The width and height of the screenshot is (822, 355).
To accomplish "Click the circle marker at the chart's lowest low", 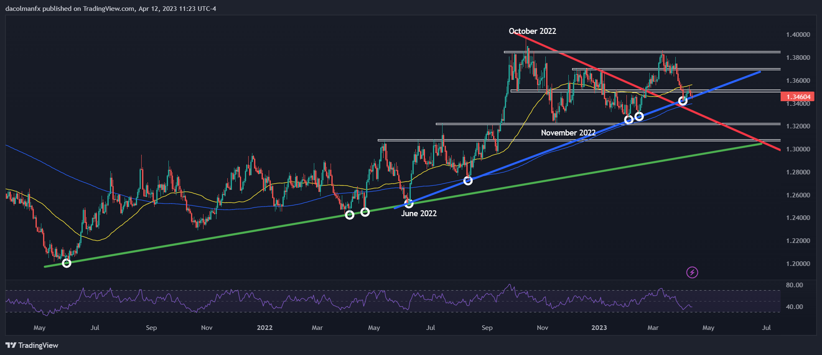I will (66, 263).
